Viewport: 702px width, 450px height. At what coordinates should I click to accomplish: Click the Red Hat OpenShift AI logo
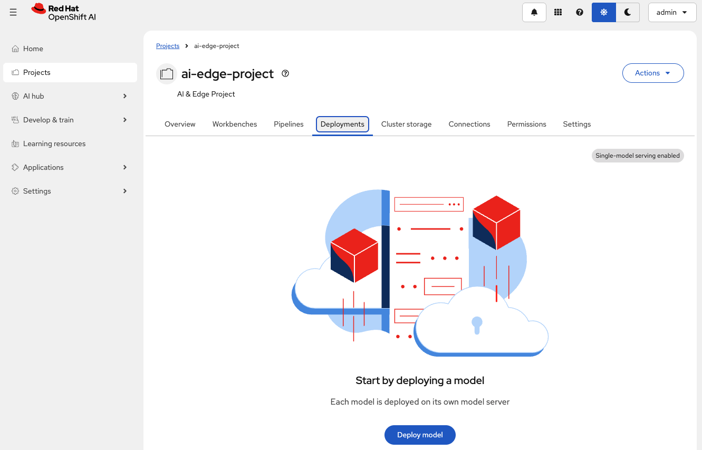pyautogui.click(x=64, y=12)
